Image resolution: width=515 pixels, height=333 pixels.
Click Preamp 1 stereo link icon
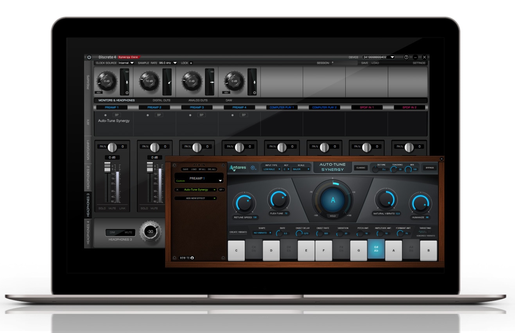pyautogui.click(x=127, y=72)
